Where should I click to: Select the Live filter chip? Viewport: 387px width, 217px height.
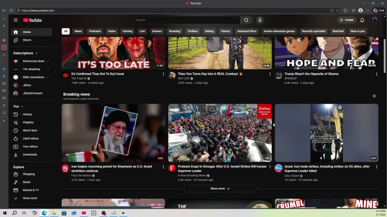[x=142, y=31]
